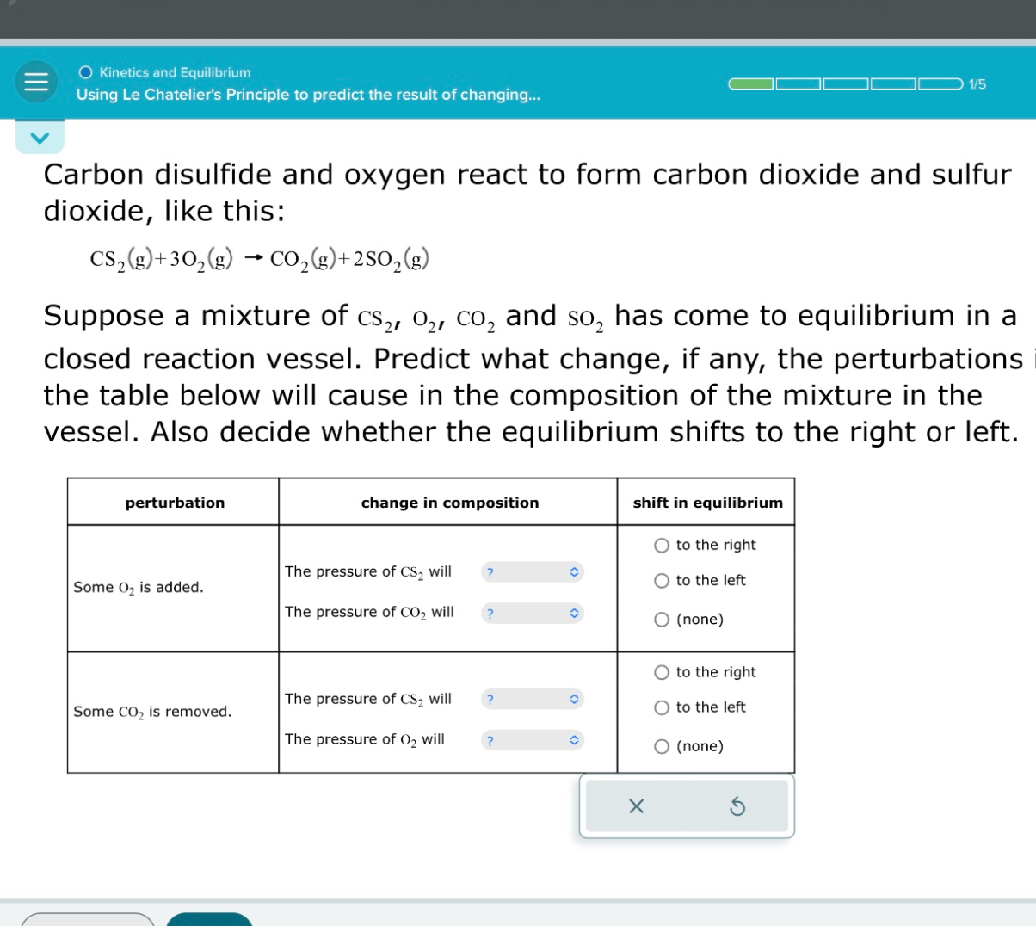Click the undo arrow to reset your answer
The width and height of the screenshot is (1036, 926).
point(737,806)
